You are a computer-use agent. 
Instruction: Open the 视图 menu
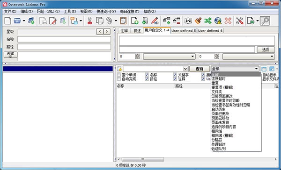click(86, 11)
